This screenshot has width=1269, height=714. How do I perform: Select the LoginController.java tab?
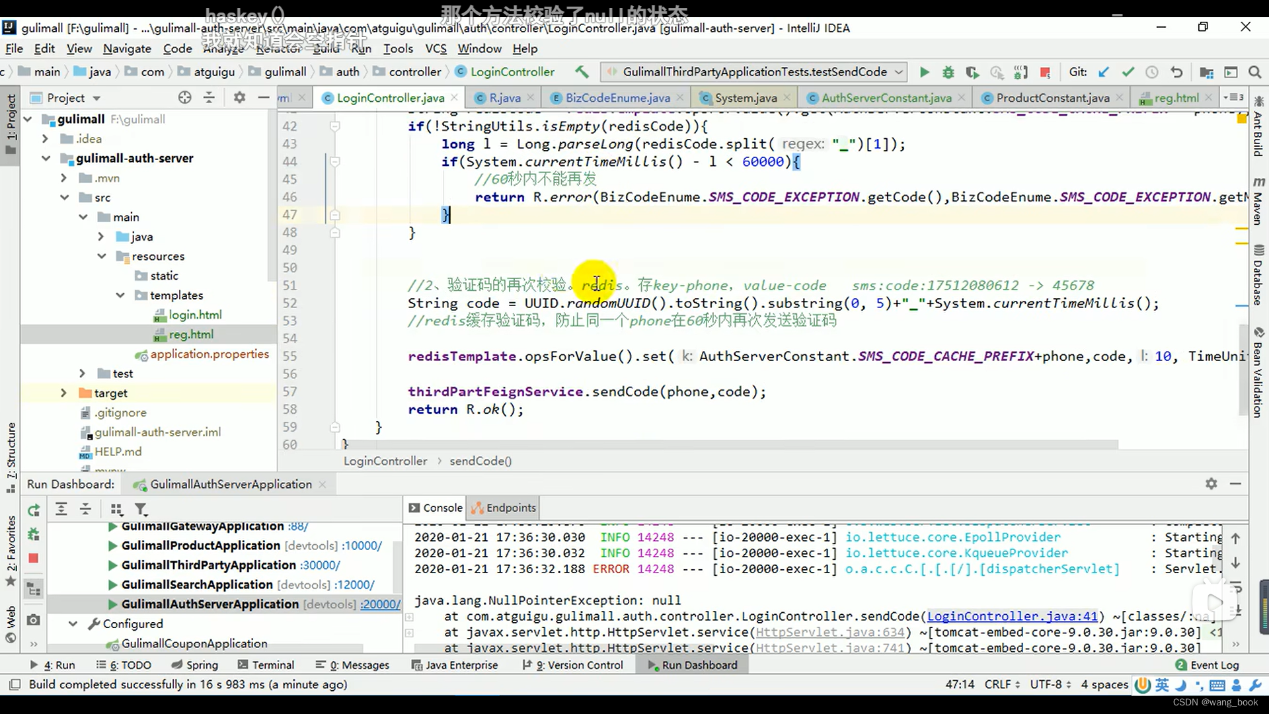(x=391, y=98)
